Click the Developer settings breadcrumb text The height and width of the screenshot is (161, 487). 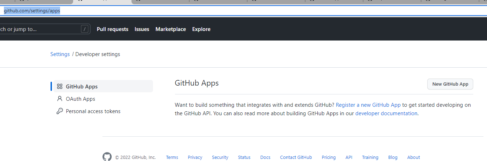(98, 54)
